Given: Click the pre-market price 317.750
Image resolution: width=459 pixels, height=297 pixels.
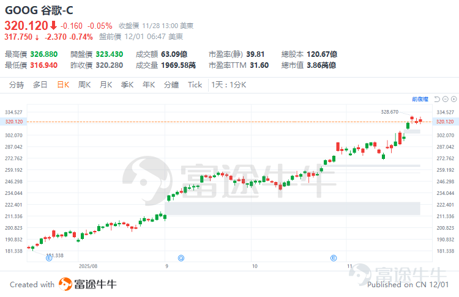Looking at the screenshot, I should coord(18,37).
